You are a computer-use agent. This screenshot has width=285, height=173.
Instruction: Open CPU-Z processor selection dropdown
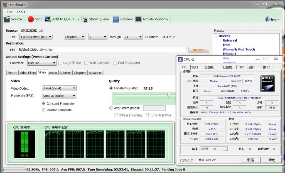pyautogui.click(x=214, y=149)
